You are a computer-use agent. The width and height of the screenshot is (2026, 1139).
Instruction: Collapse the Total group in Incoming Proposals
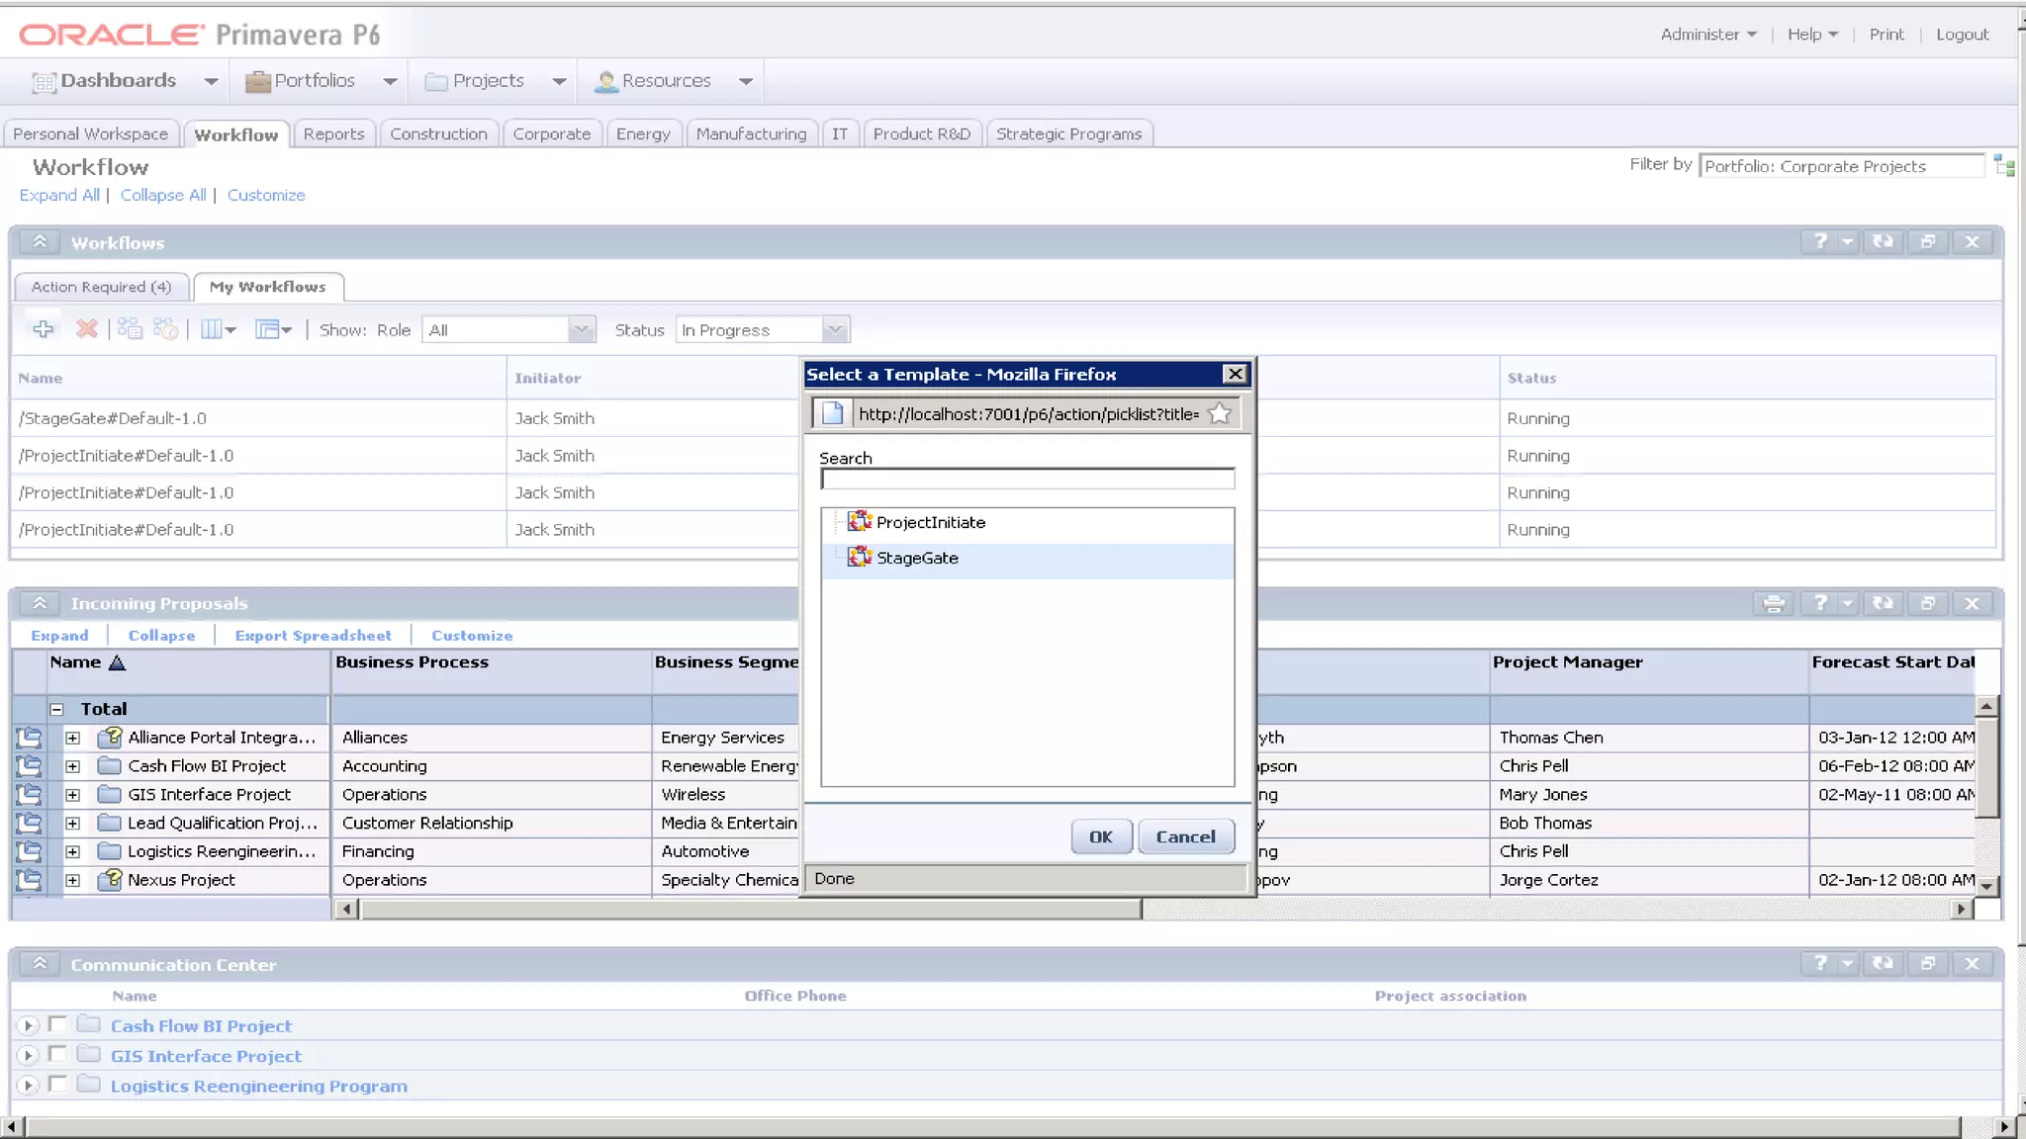click(56, 709)
